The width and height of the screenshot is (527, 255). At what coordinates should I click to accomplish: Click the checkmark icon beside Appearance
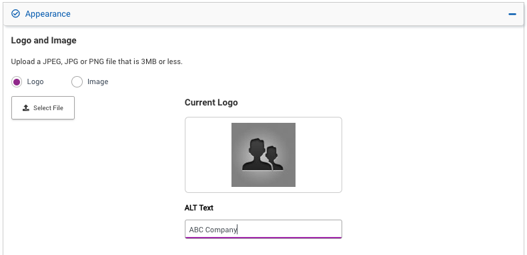click(15, 14)
